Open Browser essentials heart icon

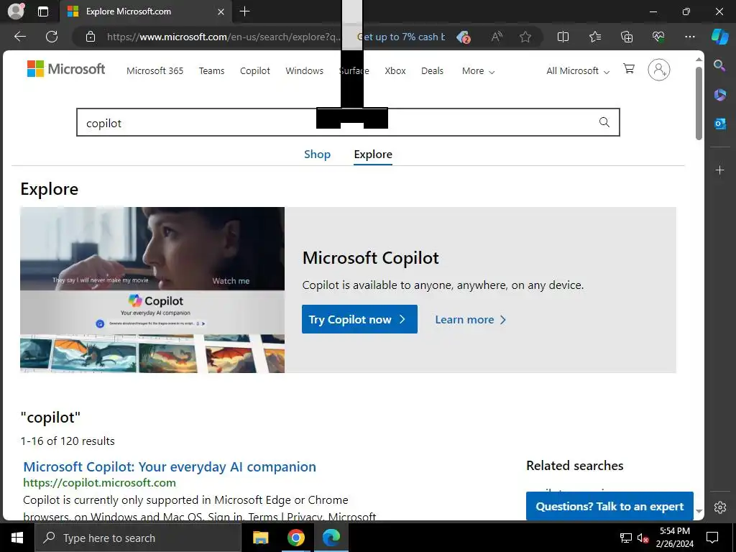coord(658,37)
